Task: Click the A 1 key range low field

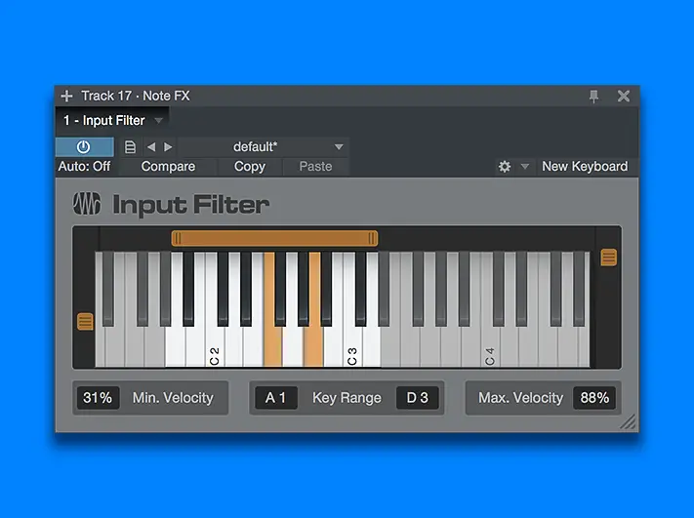Action: (275, 398)
